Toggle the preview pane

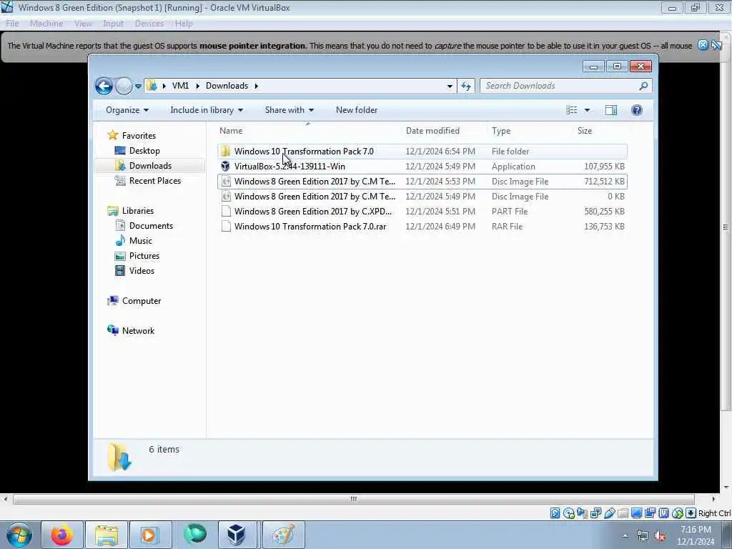pos(611,110)
